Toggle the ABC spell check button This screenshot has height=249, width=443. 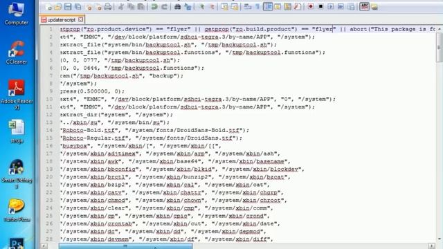pos(364,6)
